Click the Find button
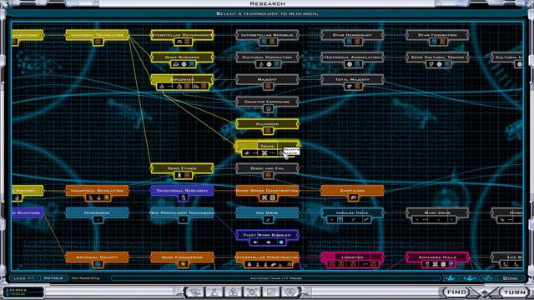 (x=456, y=292)
